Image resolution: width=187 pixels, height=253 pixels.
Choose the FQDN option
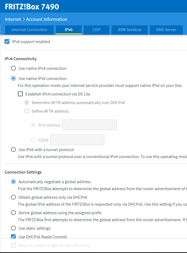(x=33, y=140)
